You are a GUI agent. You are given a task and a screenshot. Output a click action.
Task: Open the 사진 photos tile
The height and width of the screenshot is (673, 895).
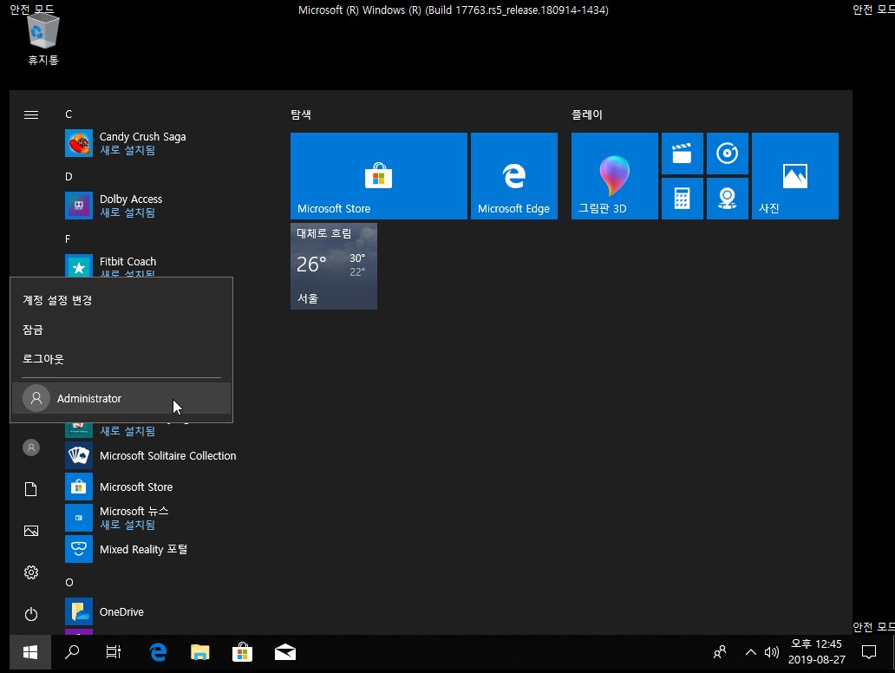[x=794, y=176]
